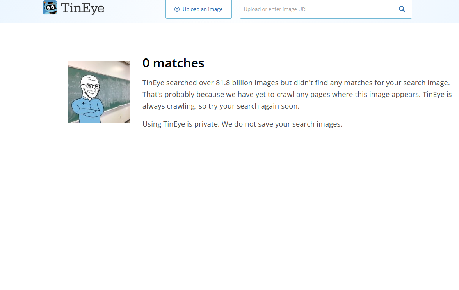Click the TinEye robot mascot logo
Viewport: 459px width, 290px height.
[x=50, y=7]
